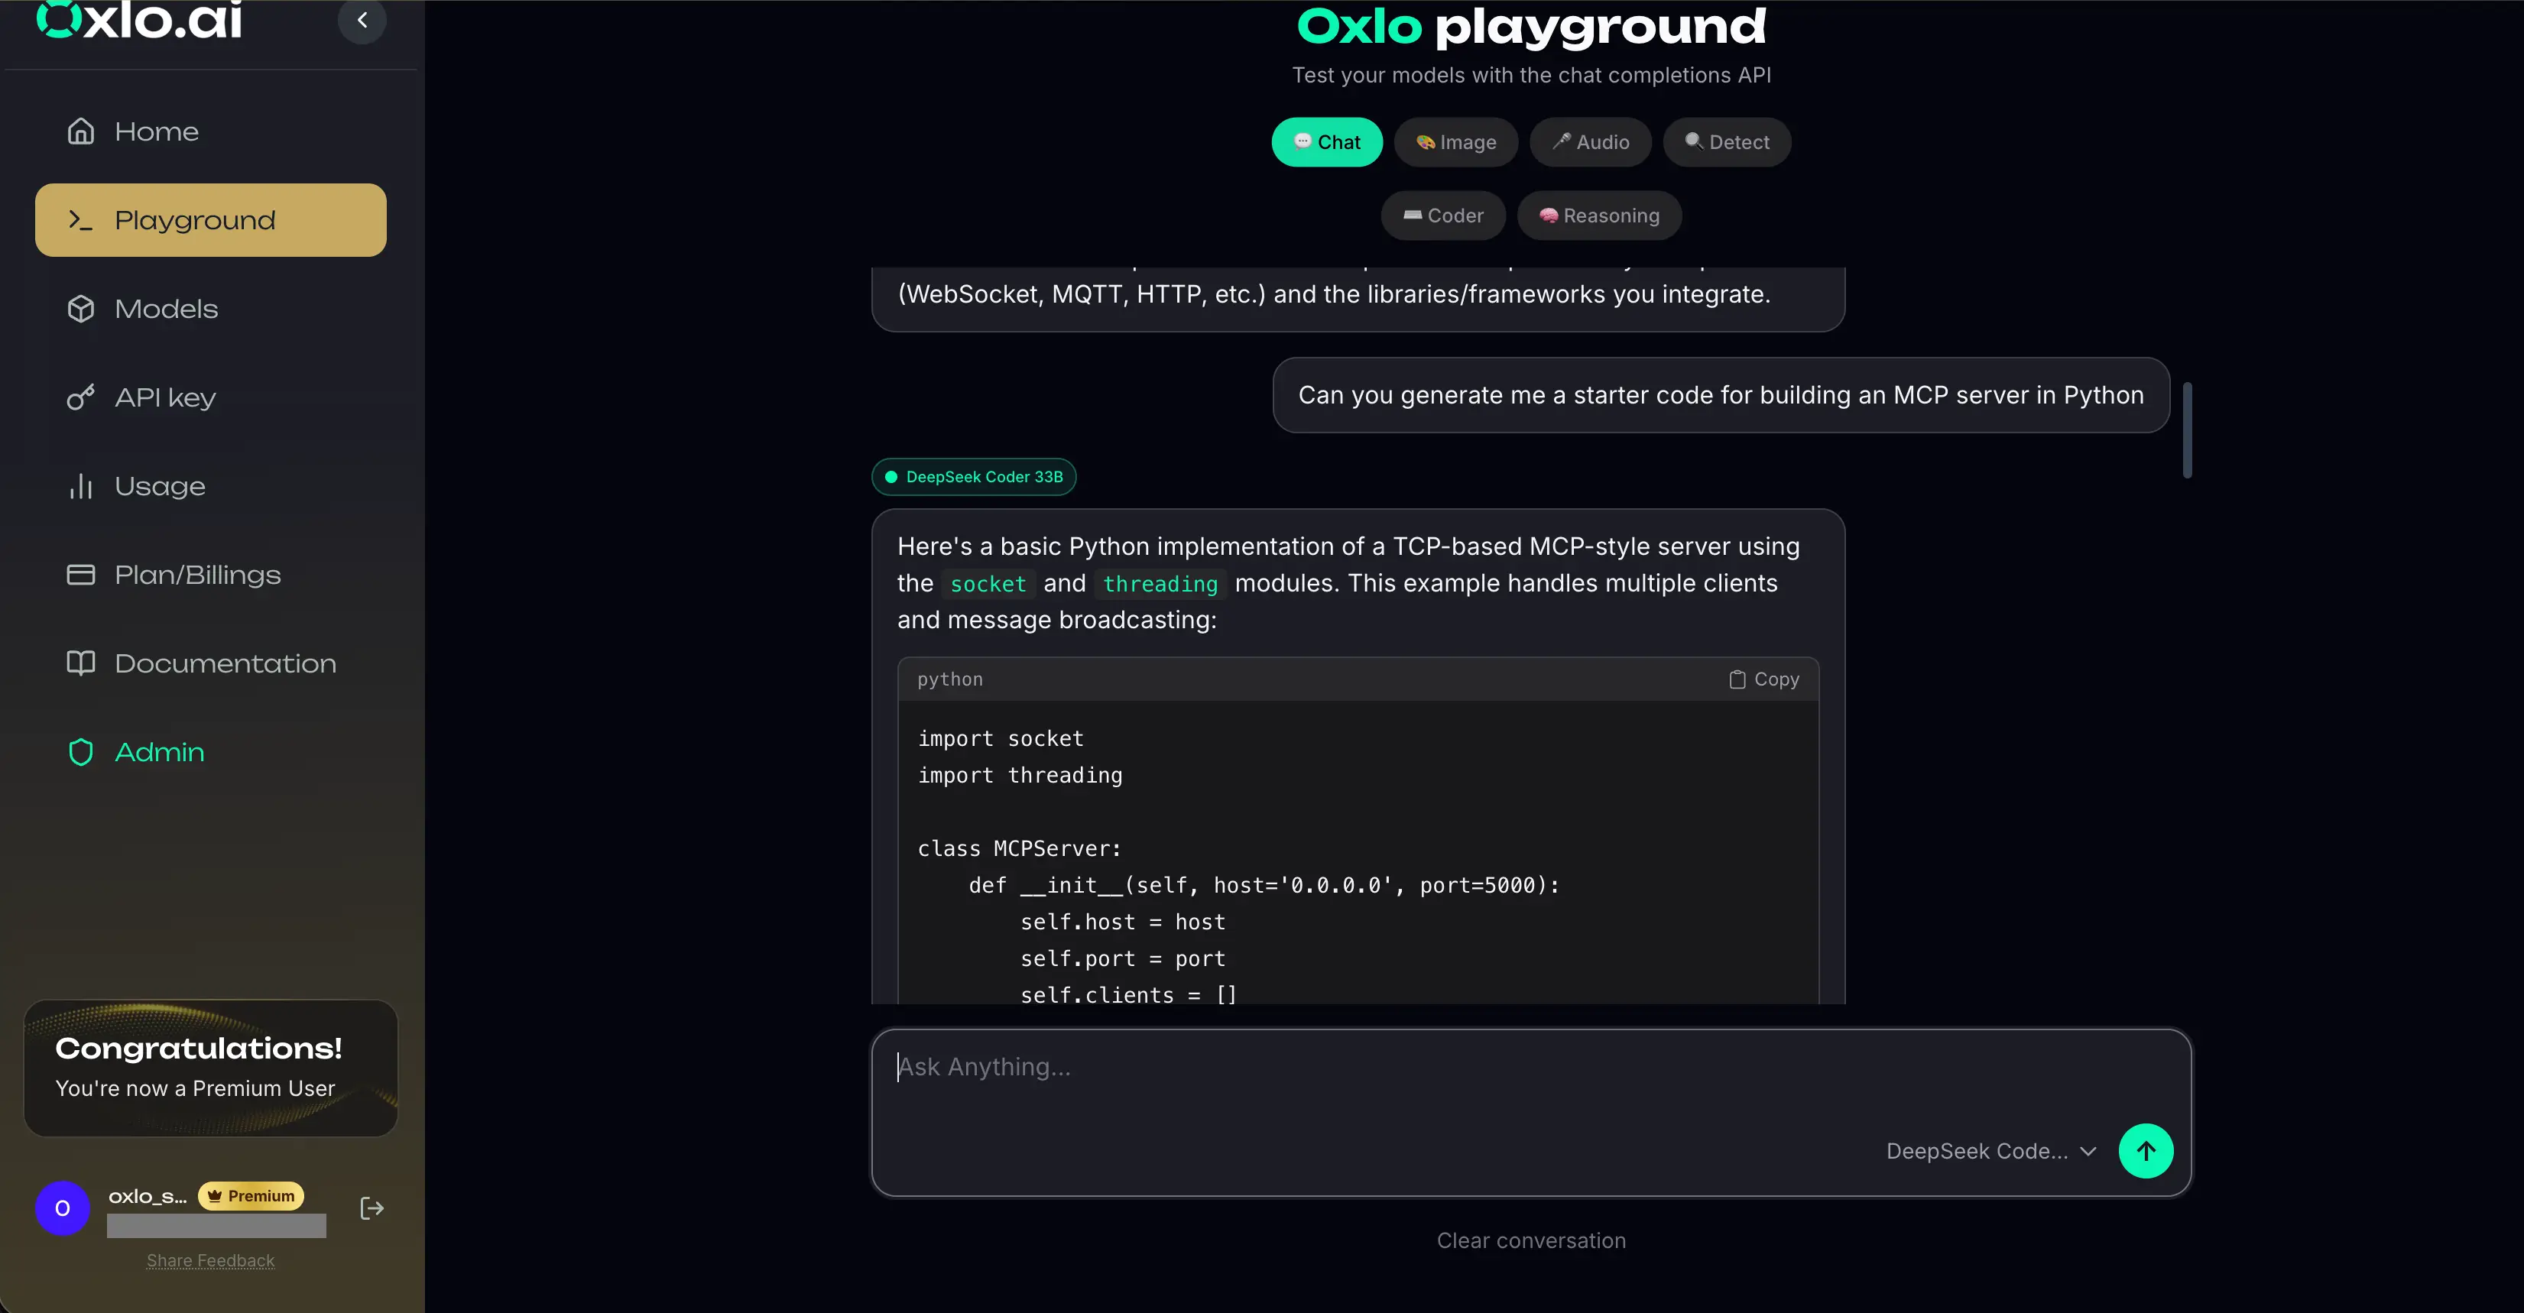
Task: Click the Clear conversation option
Action: pyautogui.click(x=1532, y=1240)
